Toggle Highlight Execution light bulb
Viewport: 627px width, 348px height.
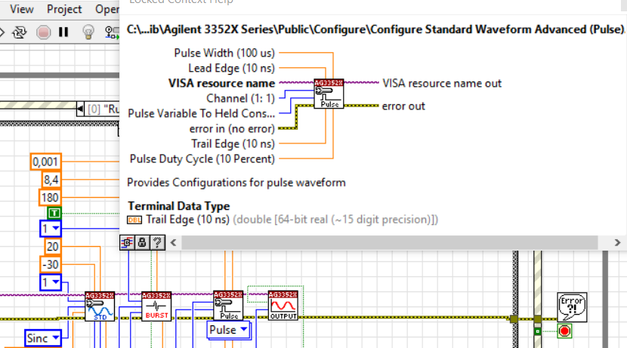click(88, 32)
